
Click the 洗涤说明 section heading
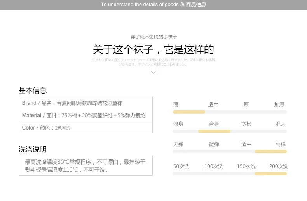pyautogui.click(x=33, y=149)
